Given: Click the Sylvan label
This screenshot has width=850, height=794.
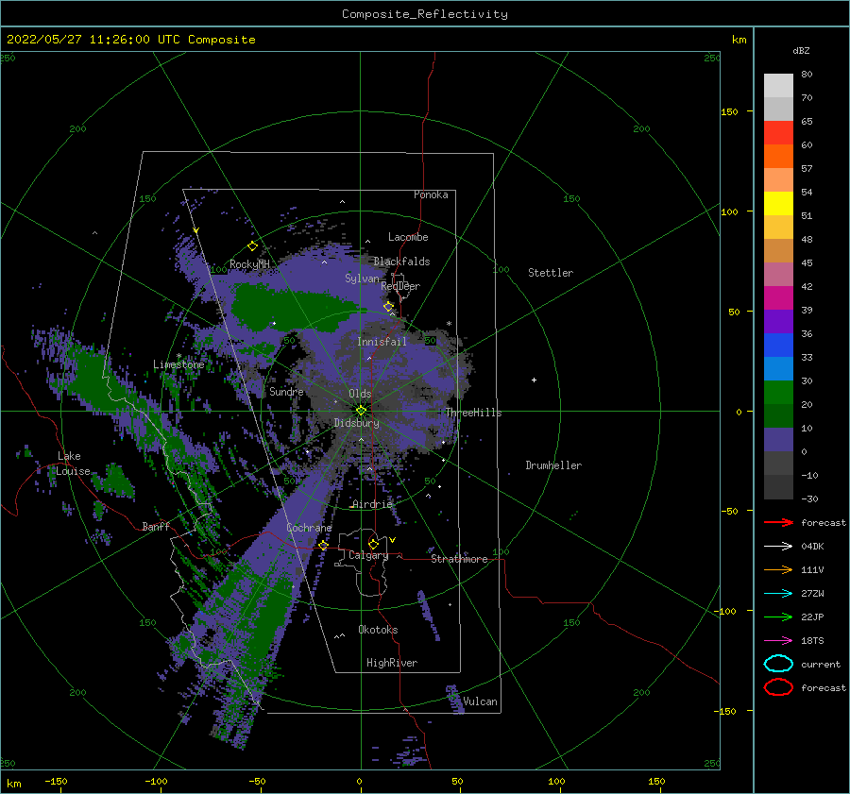Looking at the screenshot, I should click(x=362, y=279).
